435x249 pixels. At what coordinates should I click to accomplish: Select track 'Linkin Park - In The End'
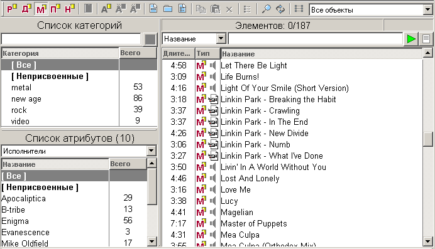(264, 122)
